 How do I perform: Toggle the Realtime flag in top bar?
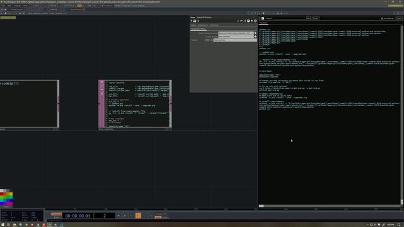(x=107, y=6)
